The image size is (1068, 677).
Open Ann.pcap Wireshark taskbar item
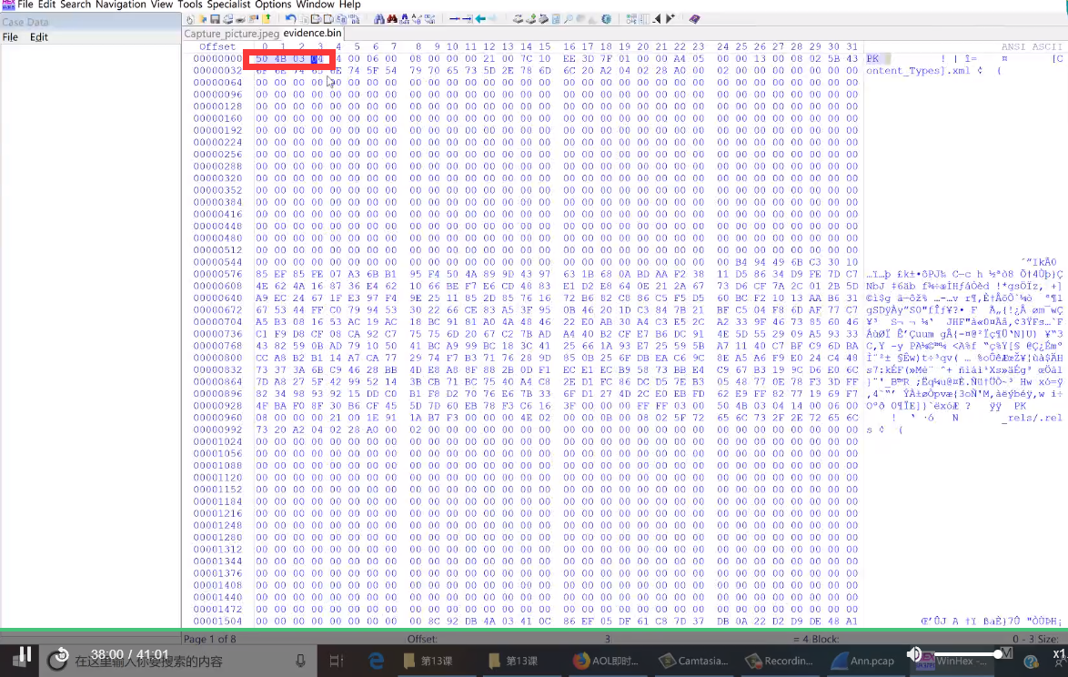864,661
